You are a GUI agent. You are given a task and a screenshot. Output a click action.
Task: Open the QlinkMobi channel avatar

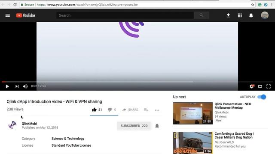click(12, 125)
